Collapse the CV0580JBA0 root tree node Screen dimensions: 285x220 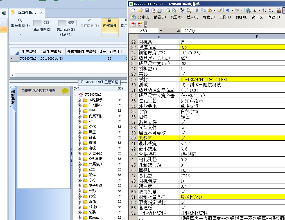75,95
